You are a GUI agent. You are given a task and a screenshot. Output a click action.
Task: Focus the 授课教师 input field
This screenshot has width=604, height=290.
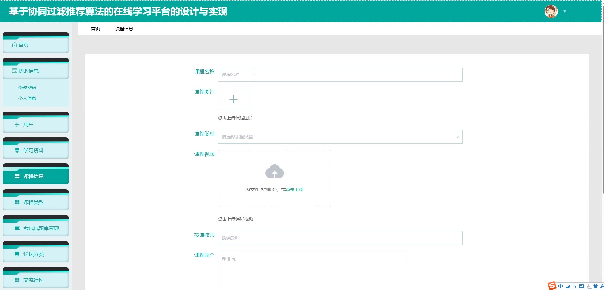pos(340,238)
